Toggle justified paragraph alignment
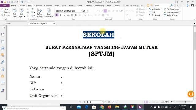This screenshot has height=110, width=196. (117, 11)
